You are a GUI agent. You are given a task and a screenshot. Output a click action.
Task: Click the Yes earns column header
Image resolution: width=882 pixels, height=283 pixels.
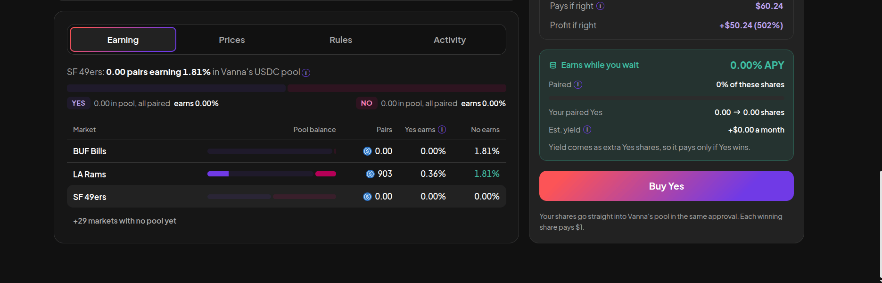[x=420, y=130]
